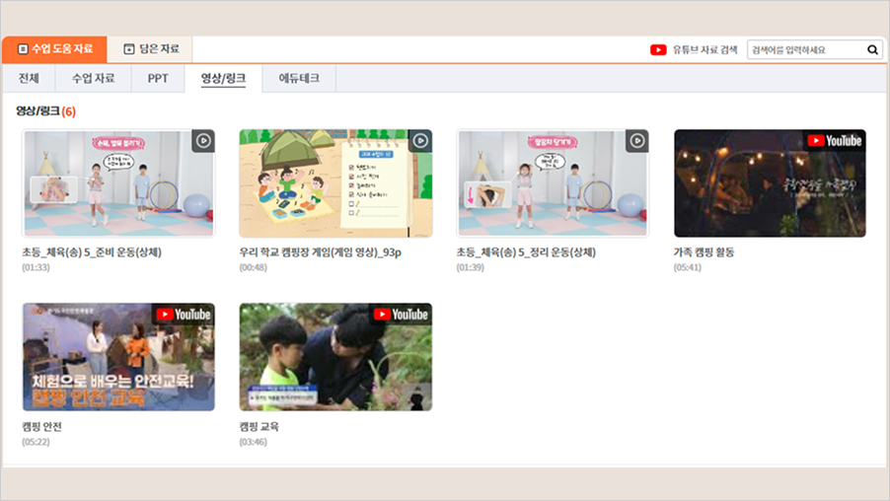Image resolution: width=890 pixels, height=501 pixels.
Task: Select the 전체 category tab
Action: pyautogui.click(x=29, y=78)
